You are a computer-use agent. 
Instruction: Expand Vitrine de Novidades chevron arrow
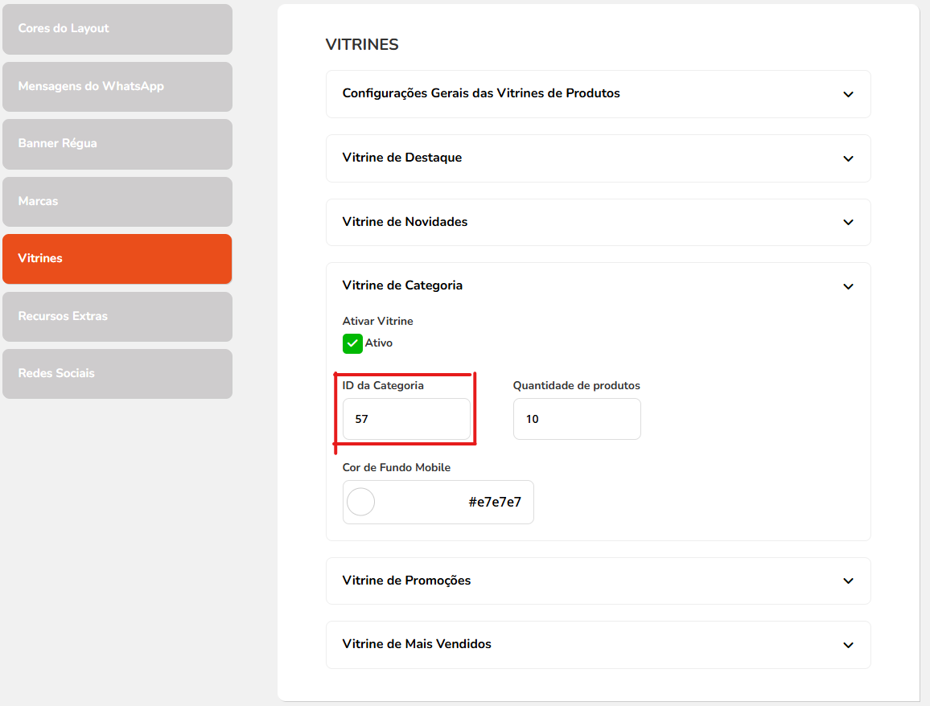tap(848, 222)
